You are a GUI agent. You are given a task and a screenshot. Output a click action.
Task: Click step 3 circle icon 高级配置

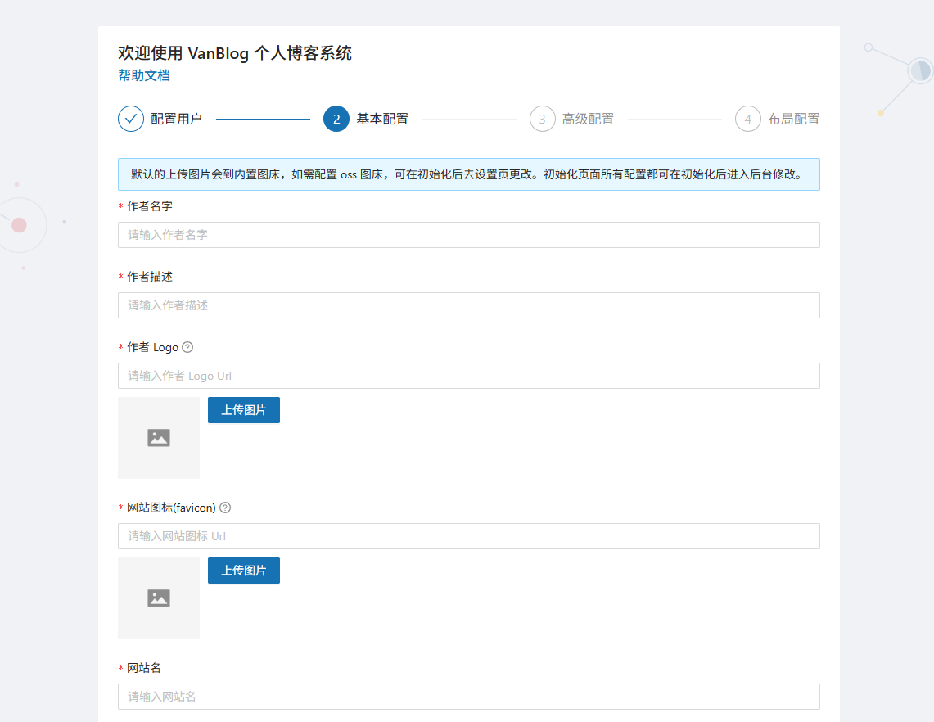[x=542, y=120]
